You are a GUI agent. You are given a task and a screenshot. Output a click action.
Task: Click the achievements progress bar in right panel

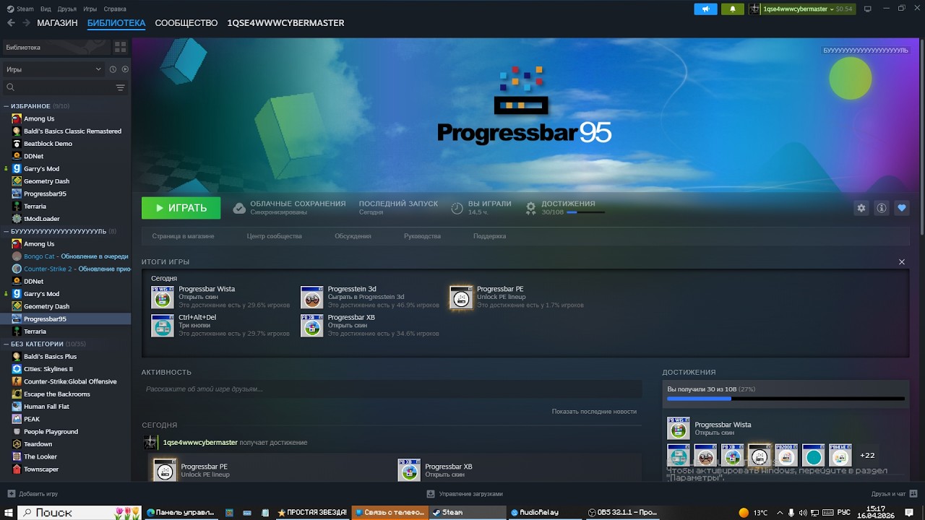coord(786,399)
